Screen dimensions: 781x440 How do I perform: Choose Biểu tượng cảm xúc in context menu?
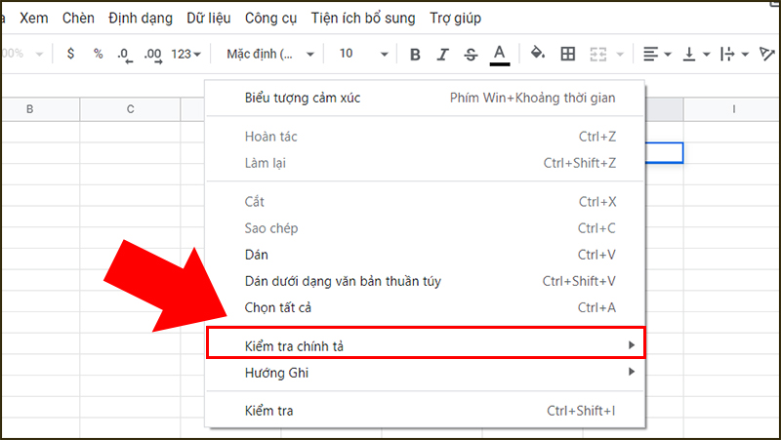[426, 98]
